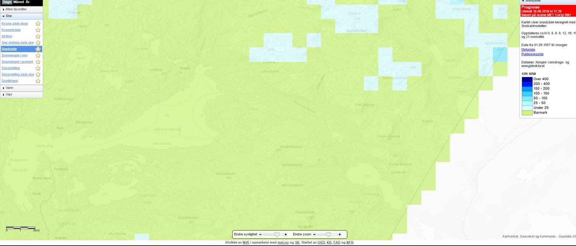Click the minus icon for Endre synlighet
Viewport: 576px width, 246px height.
coord(260,234)
